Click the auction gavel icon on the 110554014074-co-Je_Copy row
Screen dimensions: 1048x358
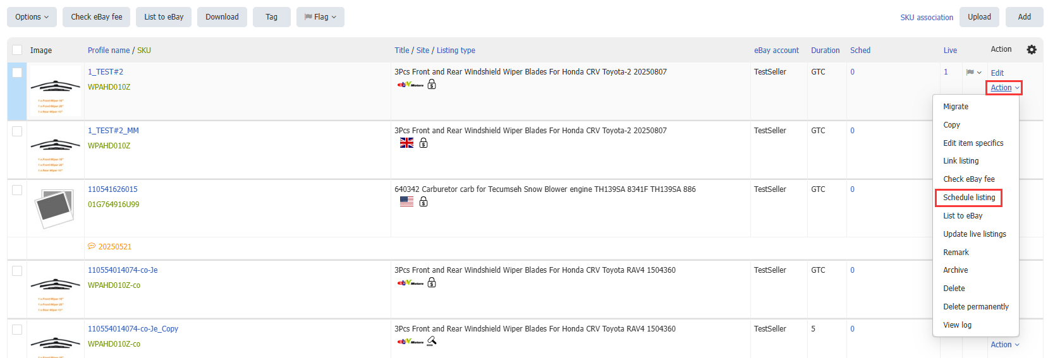pos(432,342)
